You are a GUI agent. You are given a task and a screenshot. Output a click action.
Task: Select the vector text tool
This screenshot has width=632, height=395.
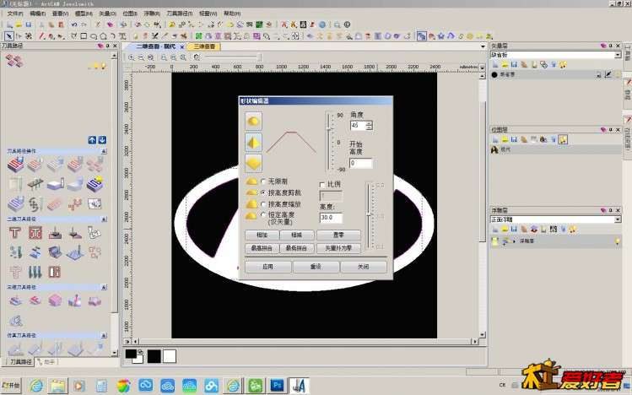click(x=122, y=36)
